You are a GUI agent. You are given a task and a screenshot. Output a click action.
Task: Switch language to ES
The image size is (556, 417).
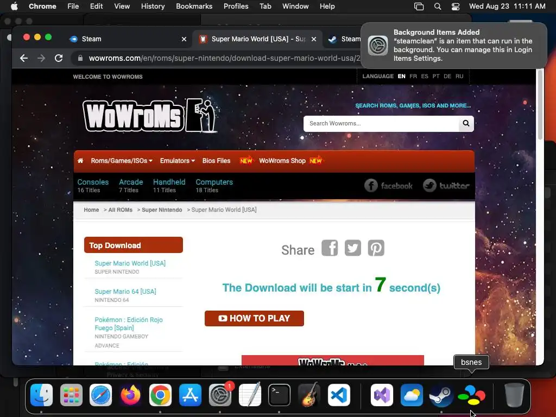425,76
